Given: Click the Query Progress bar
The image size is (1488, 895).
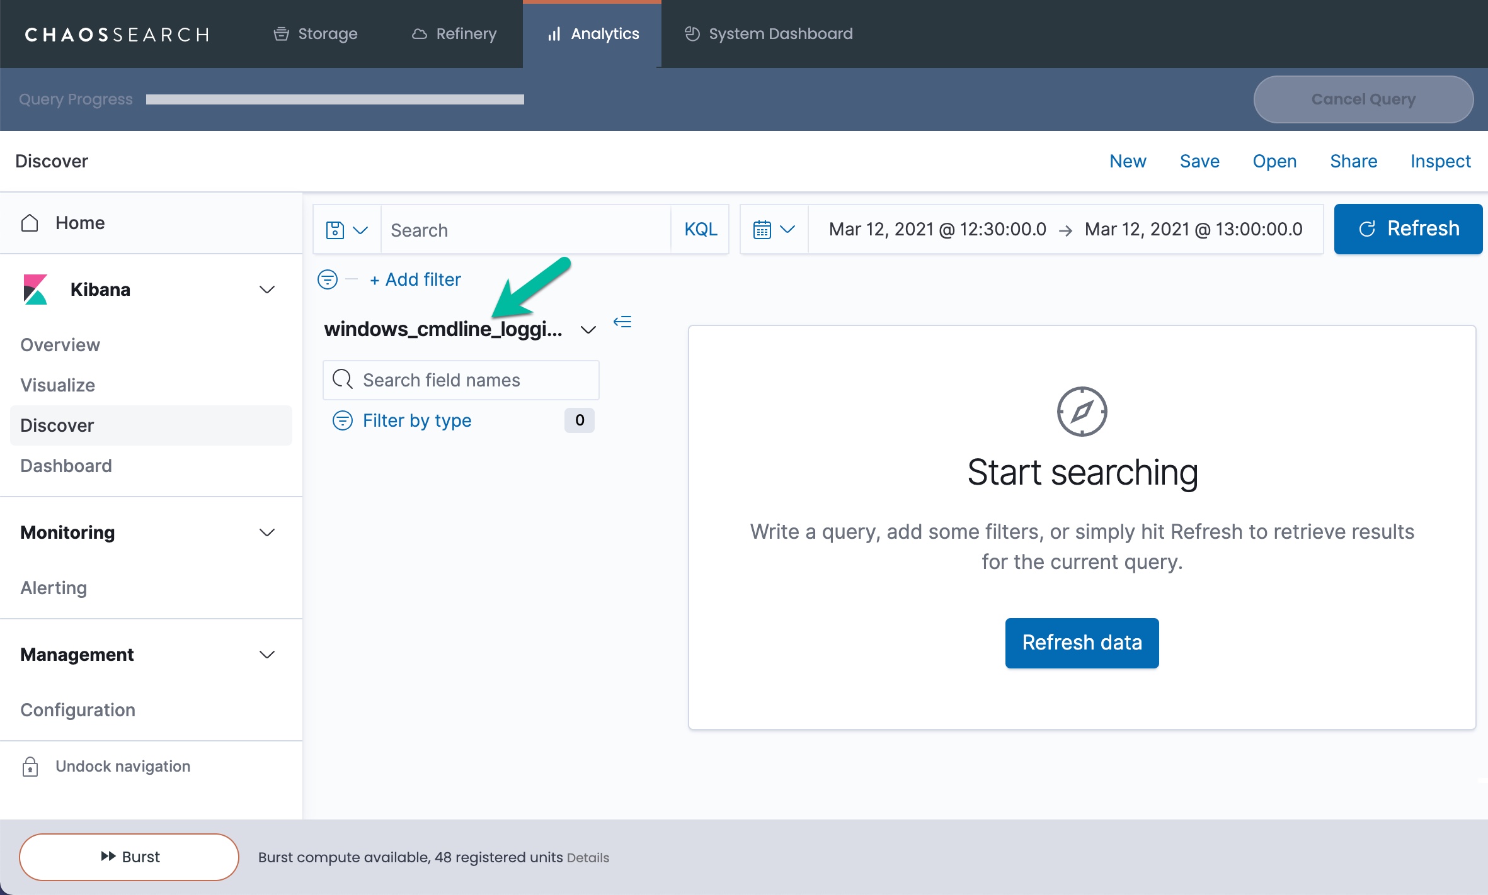Looking at the screenshot, I should click(x=335, y=99).
